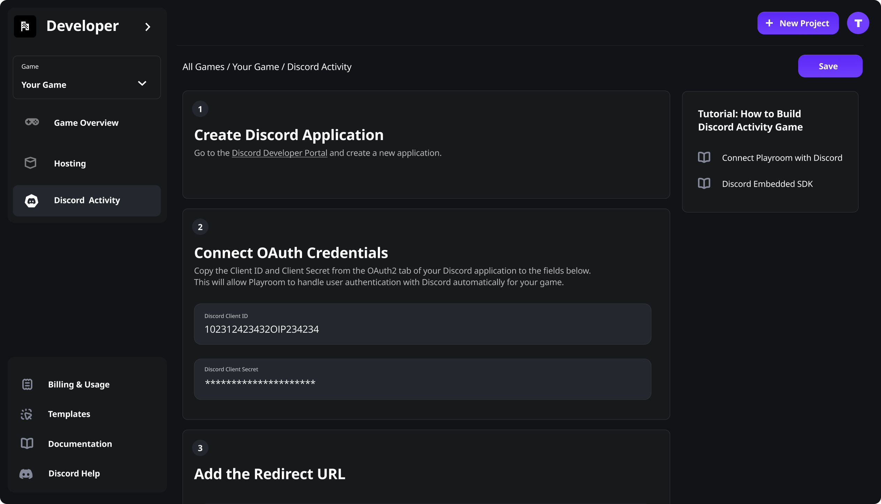
Task: Click the Hosting box icon
Action: [31, 163]
